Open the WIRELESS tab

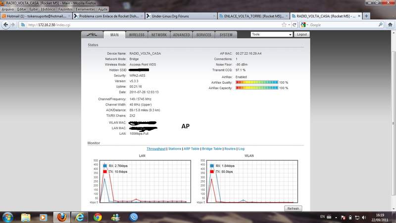137,35
